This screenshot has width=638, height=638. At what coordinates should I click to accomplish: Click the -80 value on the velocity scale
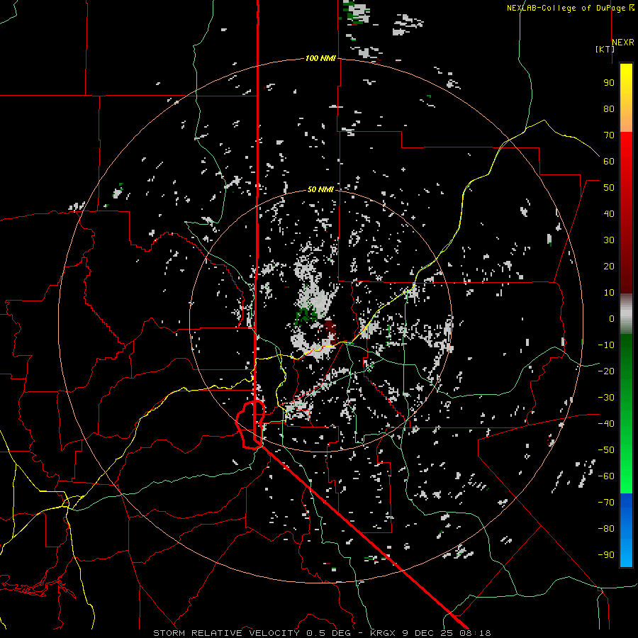(x=606, y=529)
